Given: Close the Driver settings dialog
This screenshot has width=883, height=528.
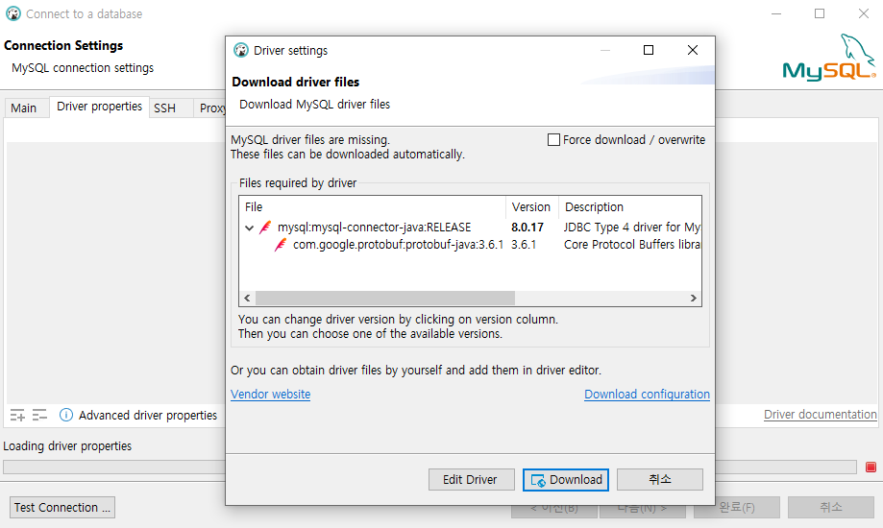Looking at the screenshot, I should click(693, 50).
